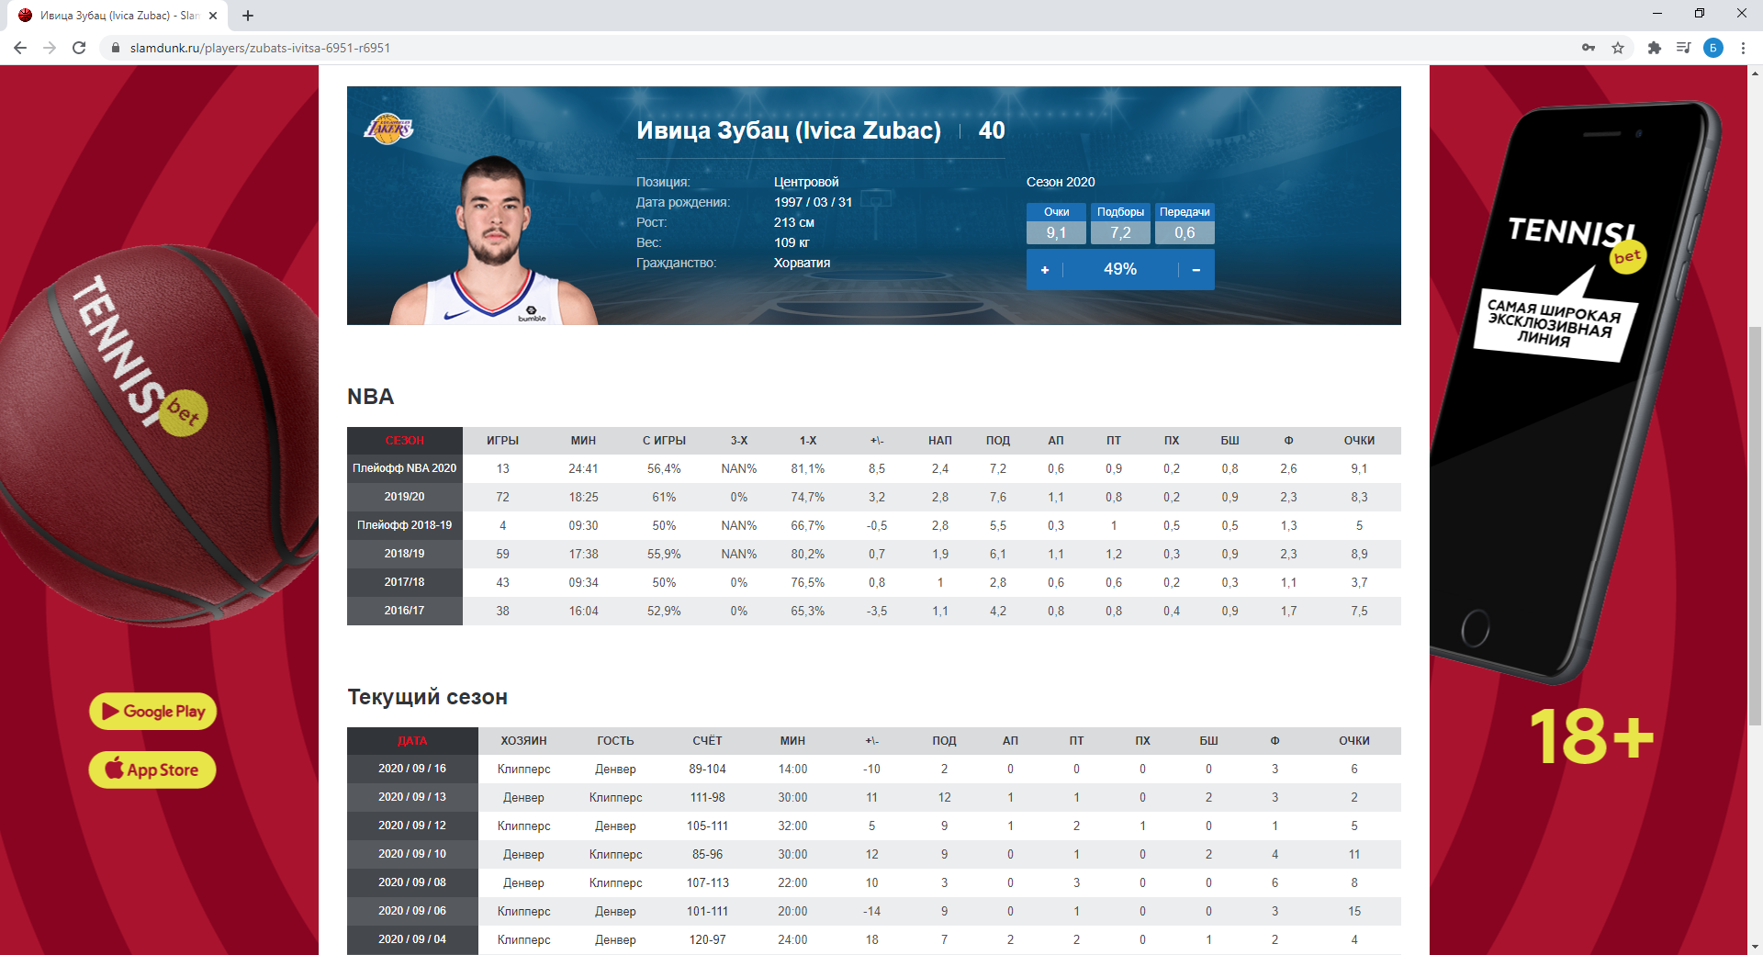View site security lock info
Screen dimensions: 1763x955
click(116, 48)
